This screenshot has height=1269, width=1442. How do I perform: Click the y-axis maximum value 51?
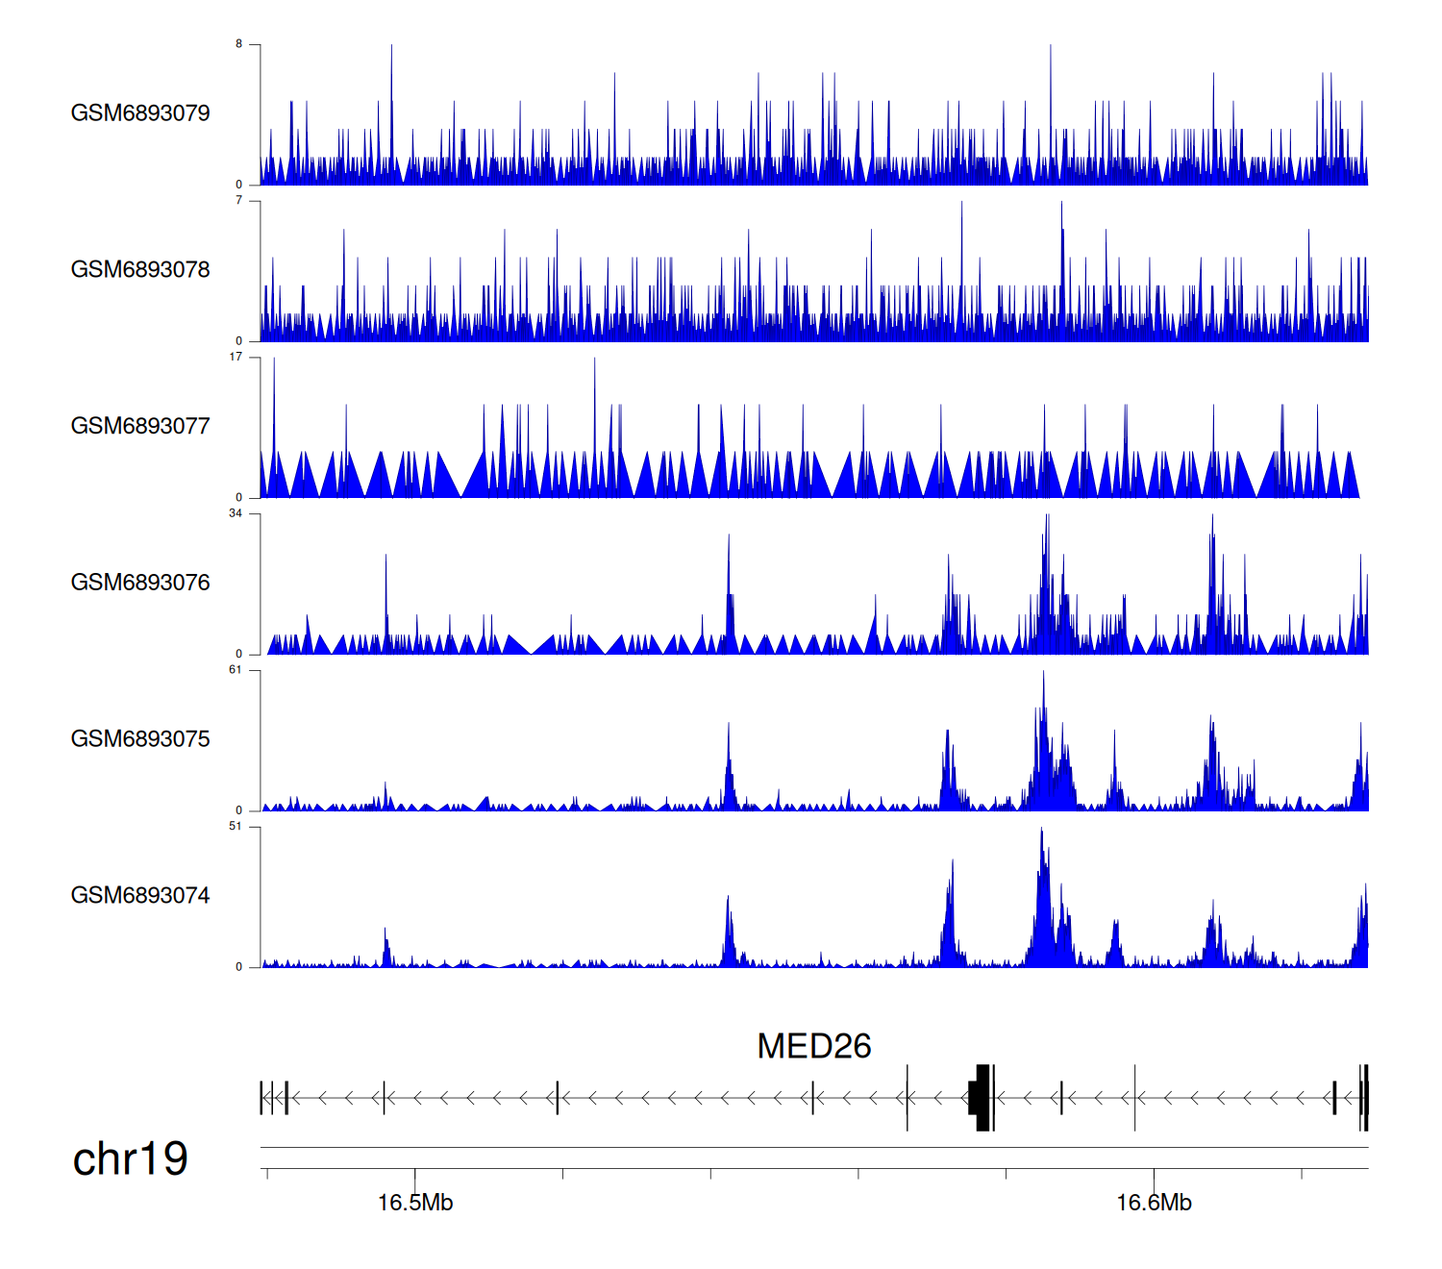point(236,827)
